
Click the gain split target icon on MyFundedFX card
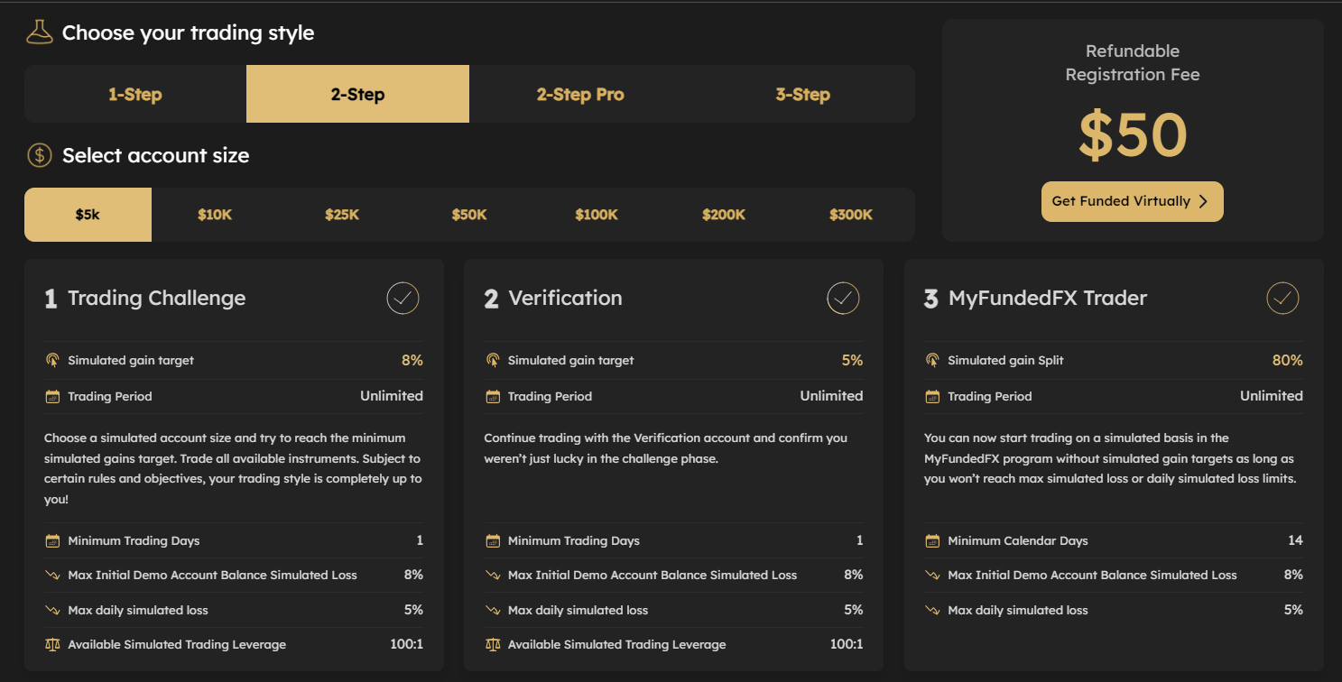coord(932,359)
